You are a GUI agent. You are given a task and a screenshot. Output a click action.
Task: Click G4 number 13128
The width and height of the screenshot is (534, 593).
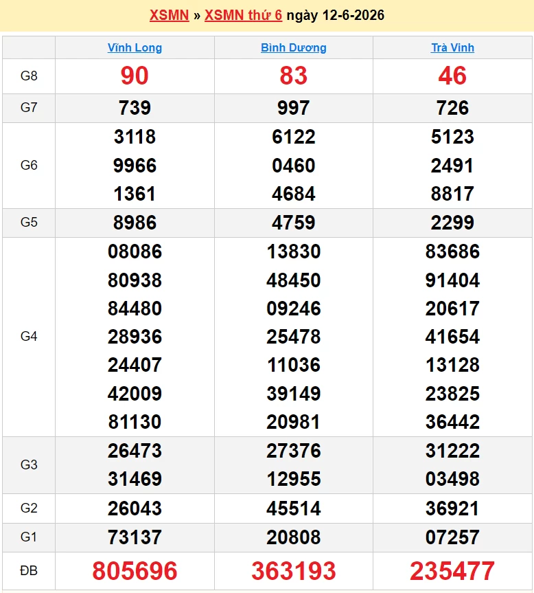point(452,365)
